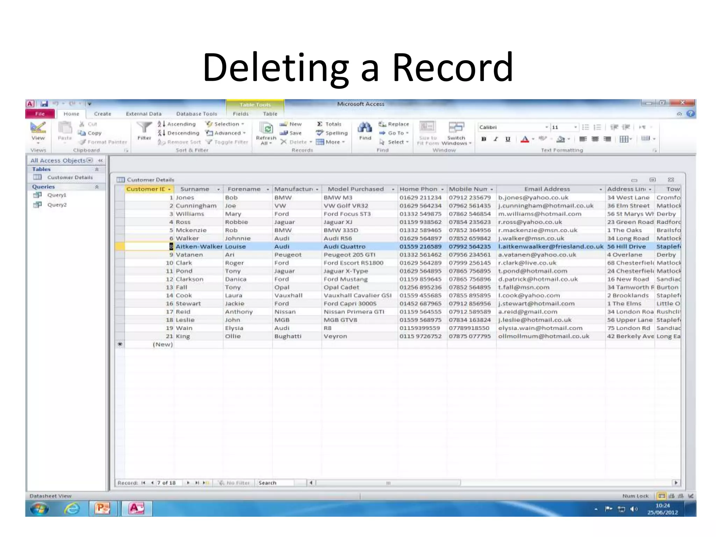Click the Replace button
The height and width of the screenshot is (537, 716).
click(x=394, y=124)
